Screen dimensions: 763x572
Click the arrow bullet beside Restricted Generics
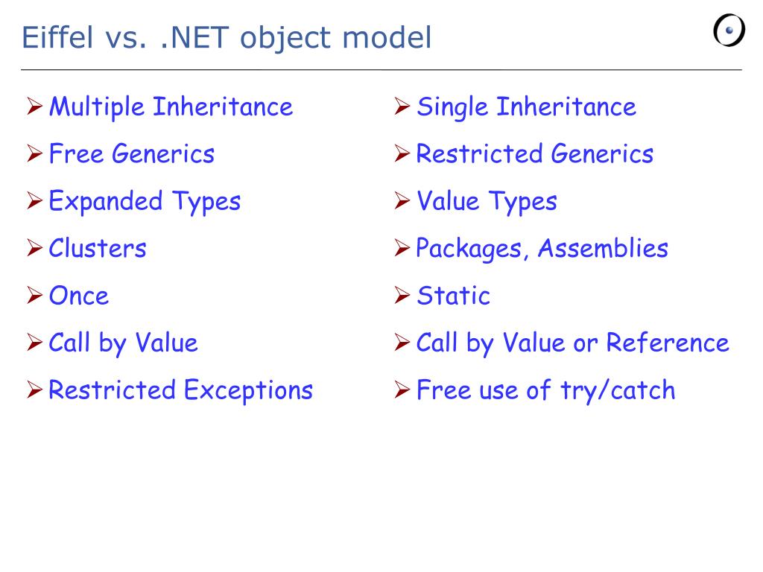402,153
